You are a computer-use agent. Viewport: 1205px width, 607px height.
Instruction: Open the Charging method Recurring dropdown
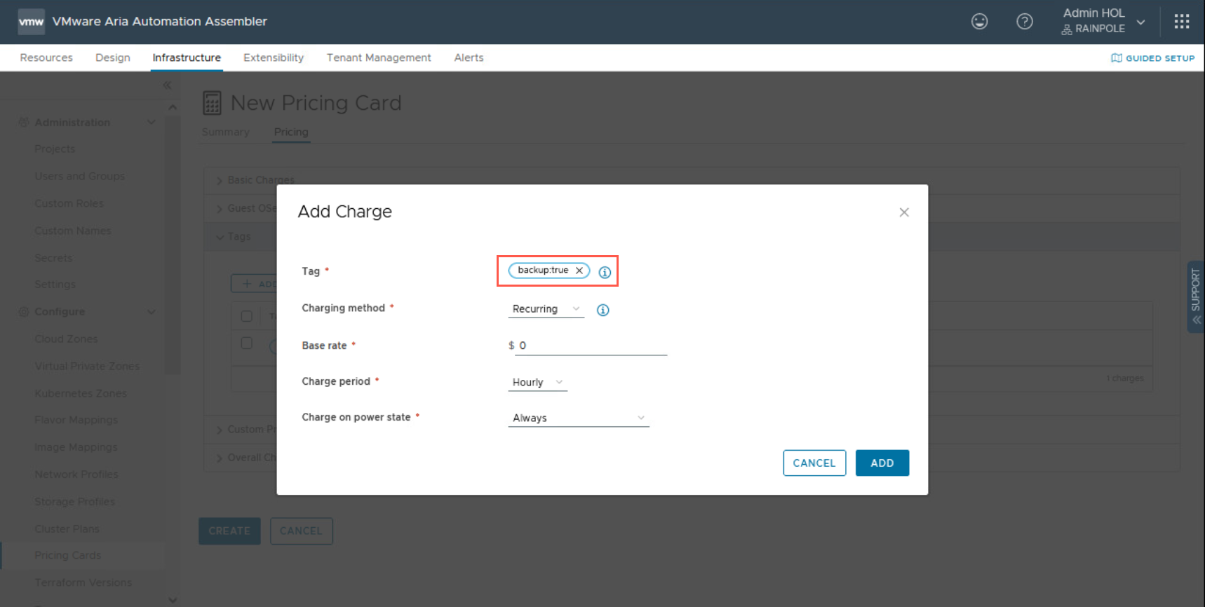point(546,309)
